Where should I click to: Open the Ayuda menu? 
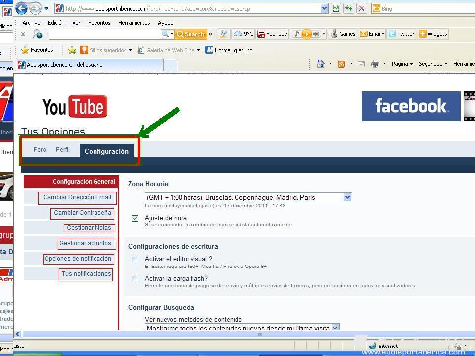(165, 23)
